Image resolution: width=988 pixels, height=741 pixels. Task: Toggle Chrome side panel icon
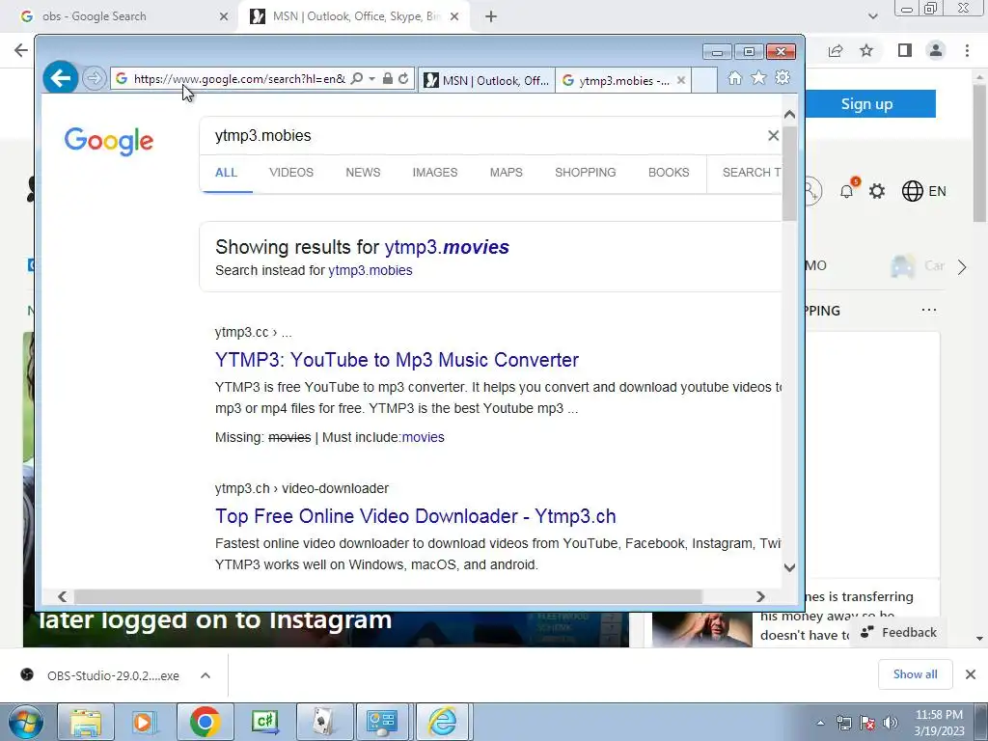(x=905, y=50)
